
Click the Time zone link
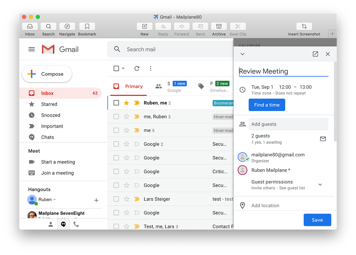tap(261, 93)
